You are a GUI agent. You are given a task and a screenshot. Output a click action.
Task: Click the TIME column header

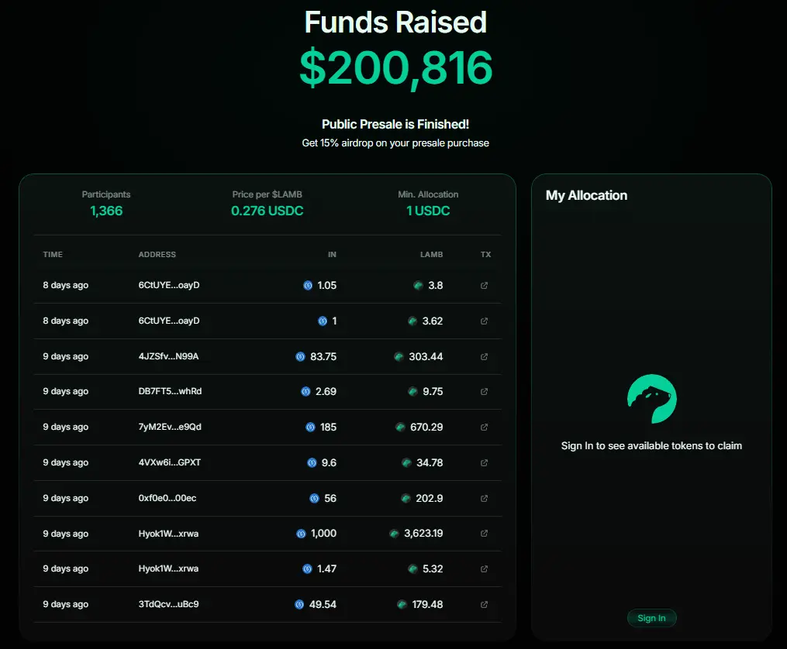pos(53,254)
